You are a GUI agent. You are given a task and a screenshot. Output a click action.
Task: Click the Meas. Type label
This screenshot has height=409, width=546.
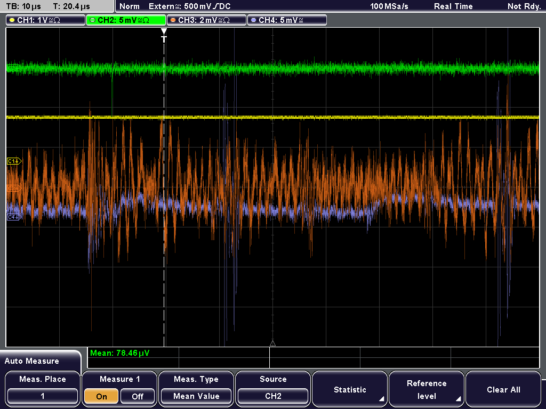pos(196,379)
